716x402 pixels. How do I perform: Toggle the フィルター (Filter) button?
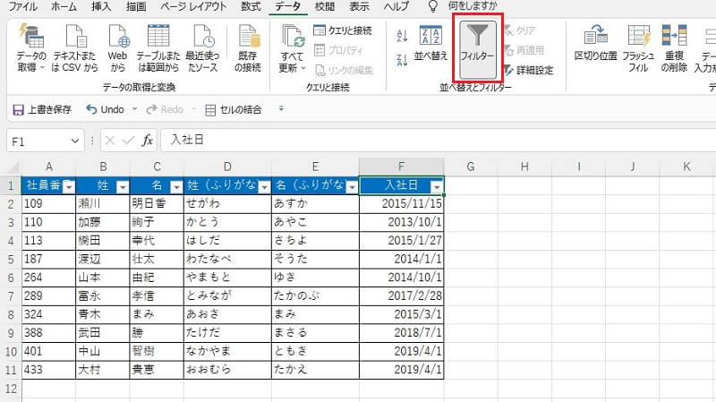coord(477,49)
